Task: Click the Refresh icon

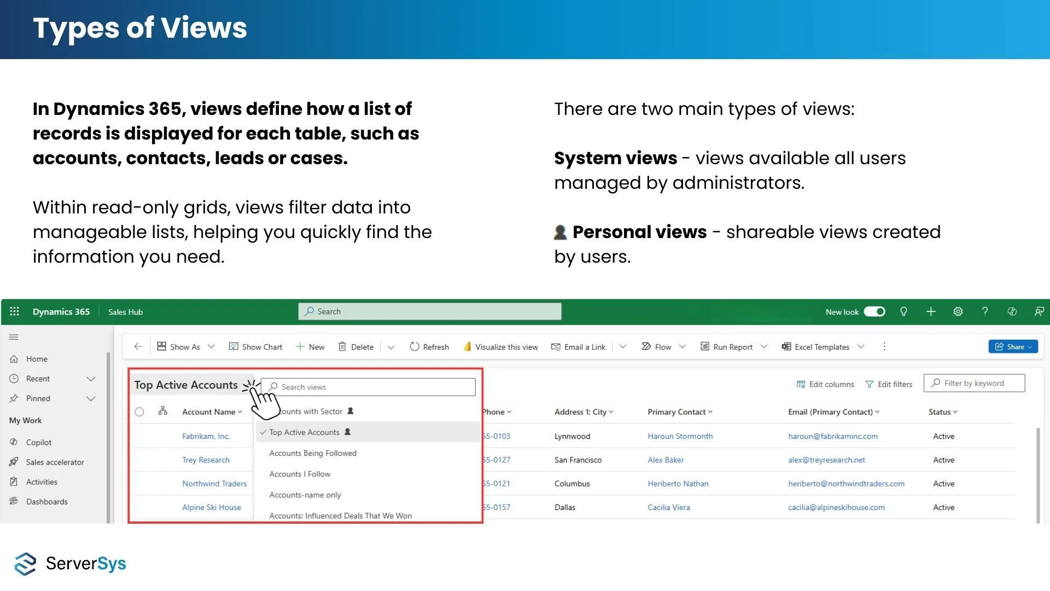Action: click(x=415, y=346)
